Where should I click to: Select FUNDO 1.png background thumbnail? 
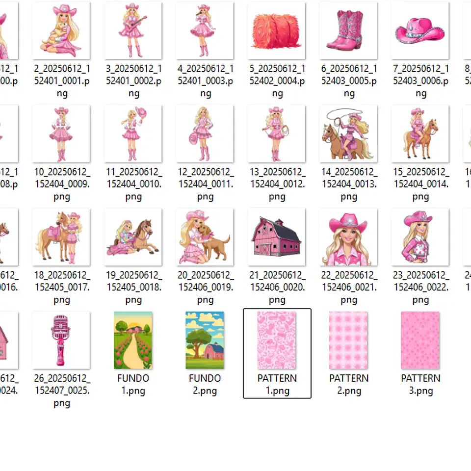[x=133, y=340]
